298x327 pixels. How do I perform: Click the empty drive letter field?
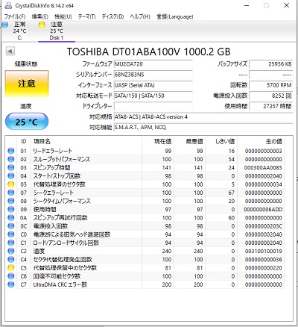[x=153, y=106]
